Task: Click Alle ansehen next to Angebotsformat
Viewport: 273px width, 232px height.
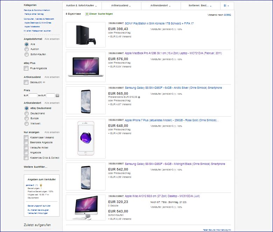Action: coord(52,39)
